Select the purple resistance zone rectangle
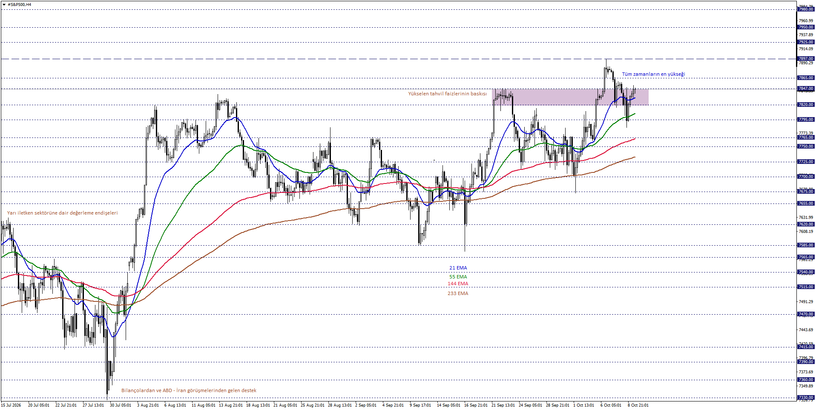Viewport: 816px width, 410px height. [570, 97]
